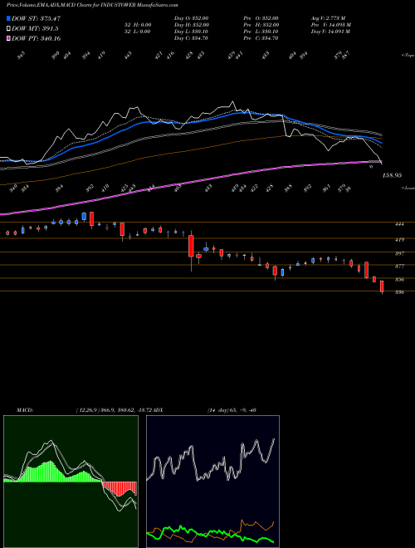
Task: Select the "DOW MT: 391.5" label
Action: tap(35, 29)
